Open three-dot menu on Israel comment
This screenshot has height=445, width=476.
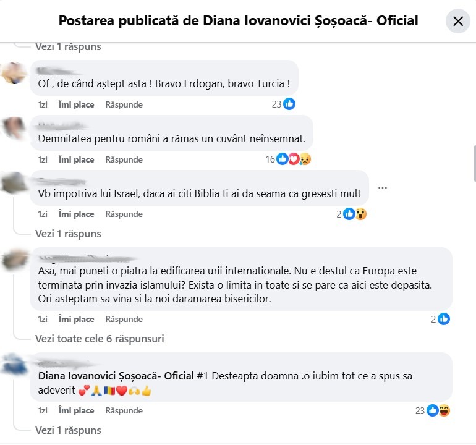(x=382, y=187)
